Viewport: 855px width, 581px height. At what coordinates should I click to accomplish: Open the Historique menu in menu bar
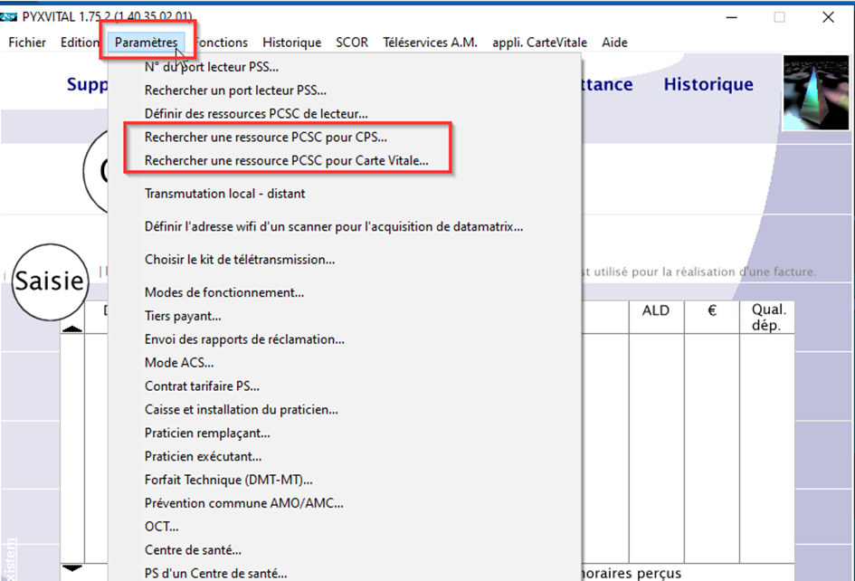[291, 43]
